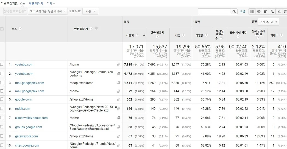Open external link icon for row 4 /home
Screen dimensions: 287x149
119,91
